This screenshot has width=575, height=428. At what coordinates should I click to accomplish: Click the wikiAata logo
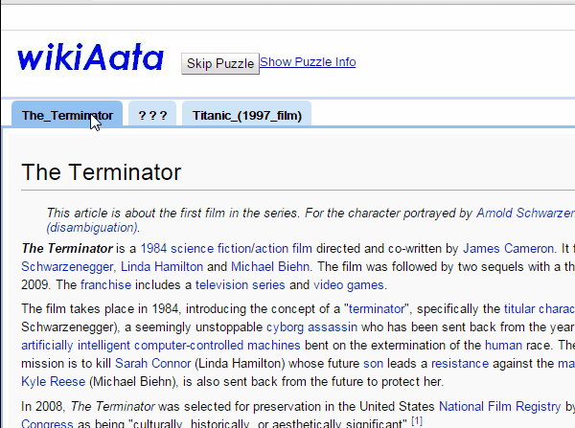(x=90, y=57)
